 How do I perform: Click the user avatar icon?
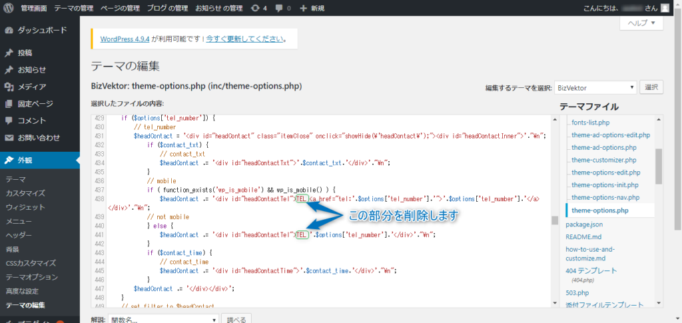(x=665, y=8)
